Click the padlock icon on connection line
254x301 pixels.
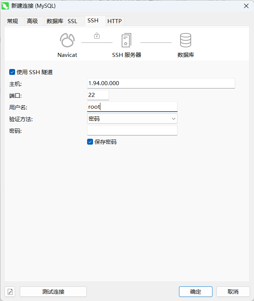[97, 36]
